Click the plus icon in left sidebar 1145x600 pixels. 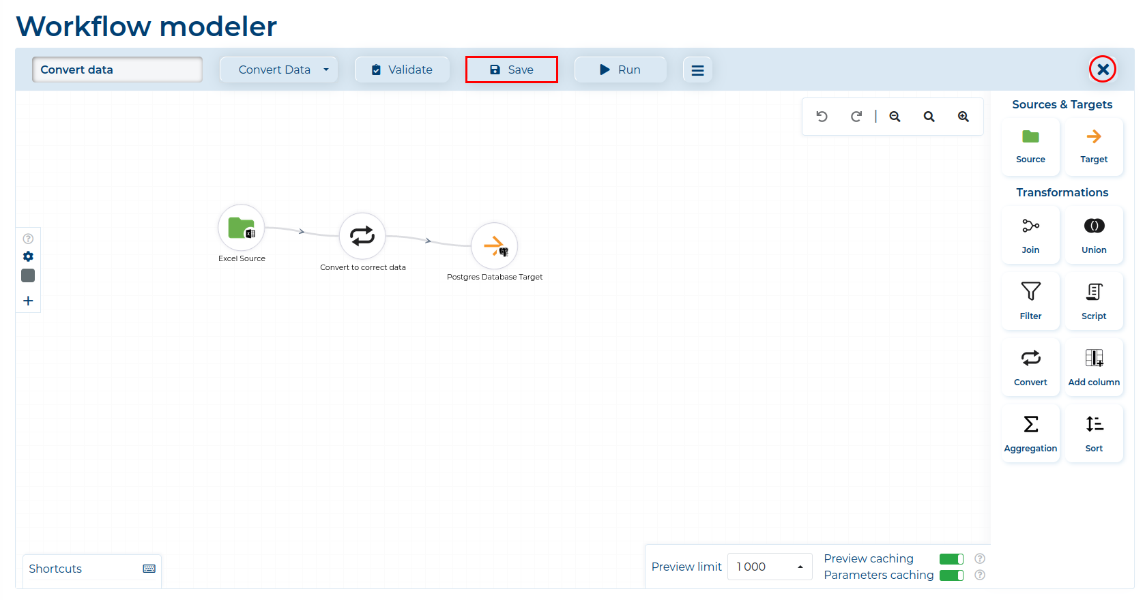point(28,301)
